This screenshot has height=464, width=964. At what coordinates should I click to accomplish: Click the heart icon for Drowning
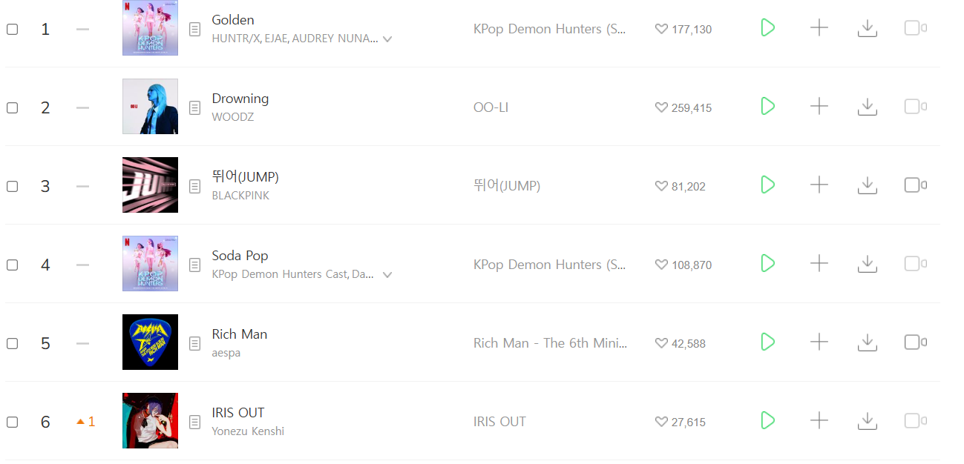coord(661,107)
